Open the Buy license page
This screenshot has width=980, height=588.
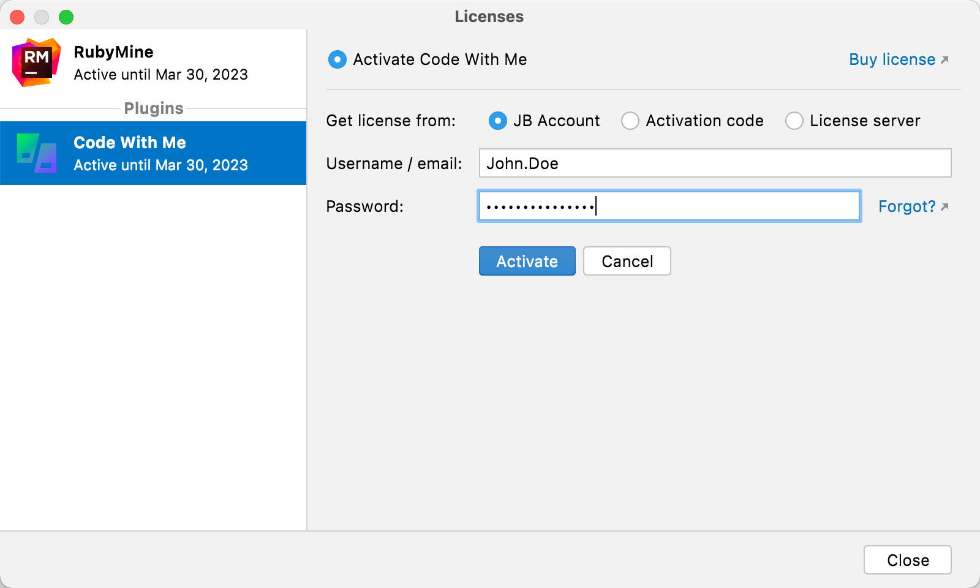coord(891,59)
